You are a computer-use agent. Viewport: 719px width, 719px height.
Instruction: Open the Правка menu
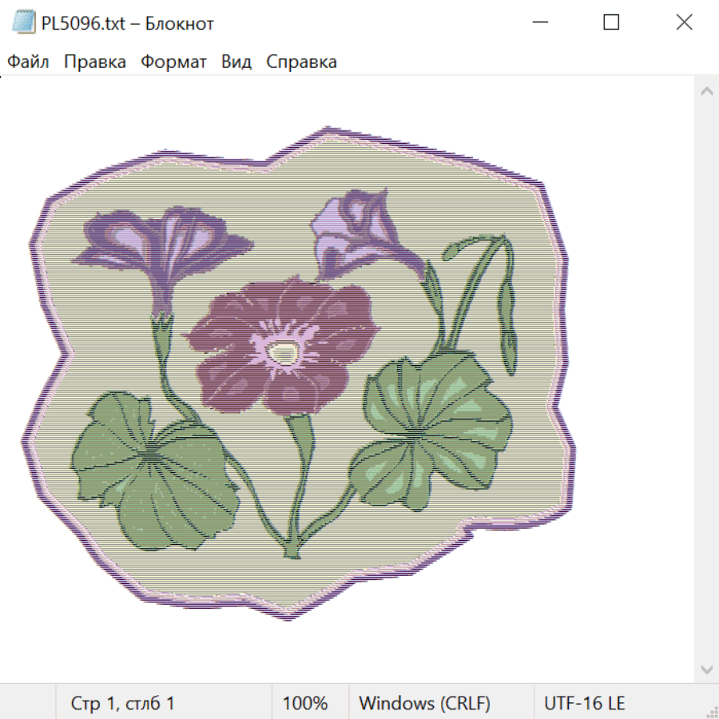tap(94, 62)
